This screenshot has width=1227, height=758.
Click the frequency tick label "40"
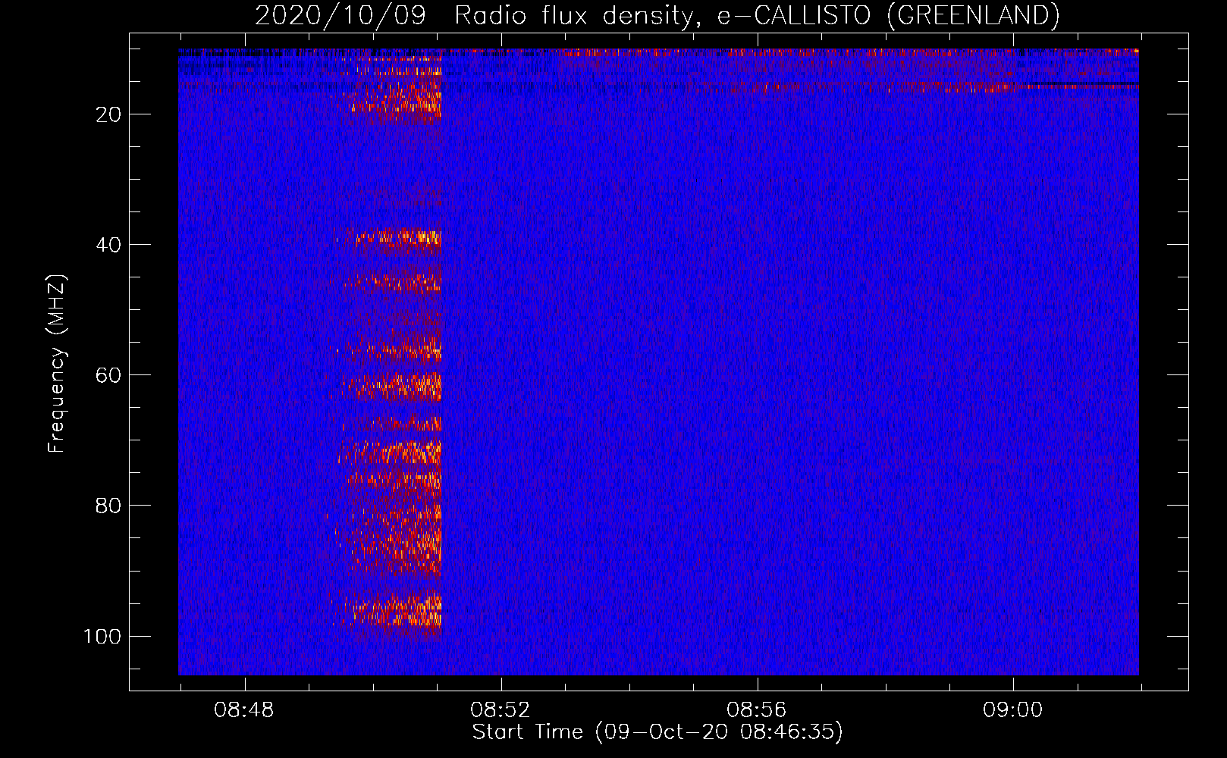pyautogui.click(x=108, y=245)
